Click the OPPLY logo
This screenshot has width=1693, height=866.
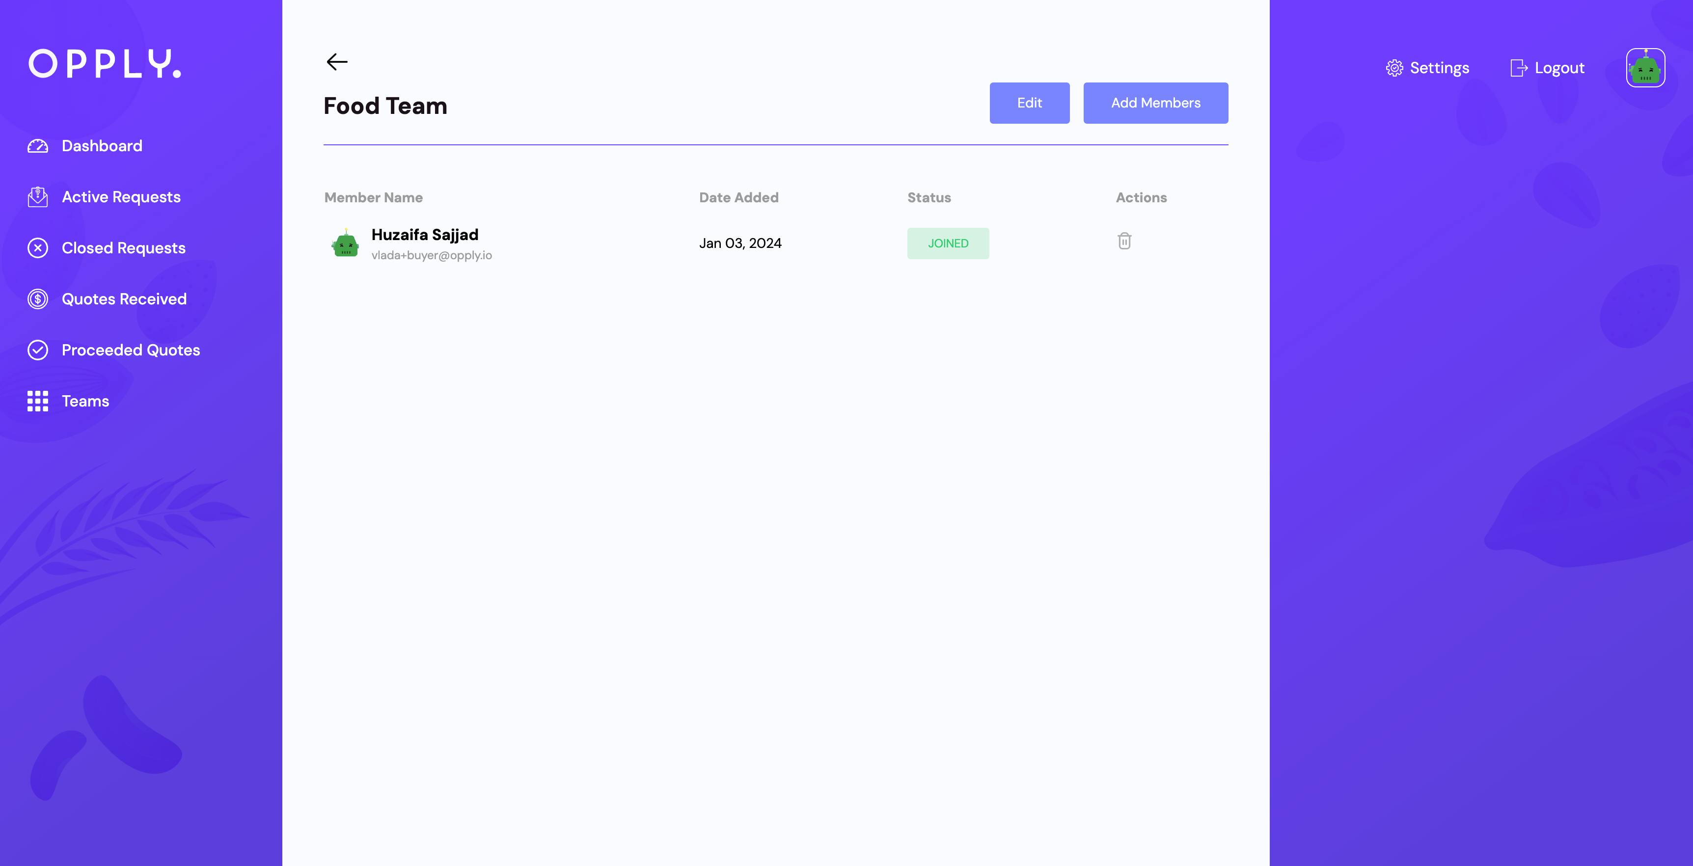click(x=105, y=64)
